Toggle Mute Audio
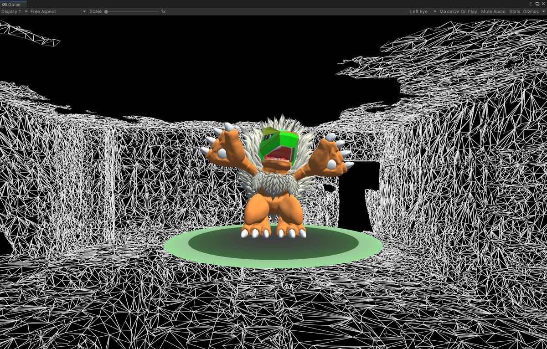 tap(493, 11)
